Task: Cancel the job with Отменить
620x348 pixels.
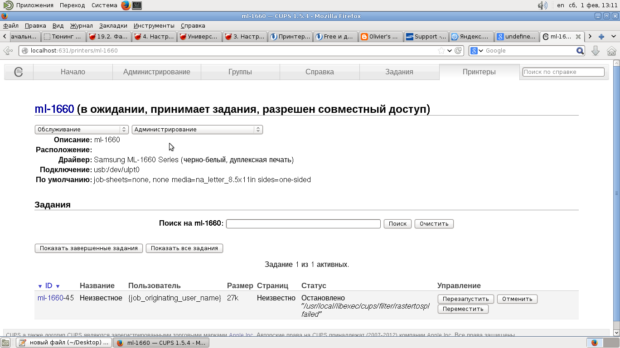Action: click(517, 299)
